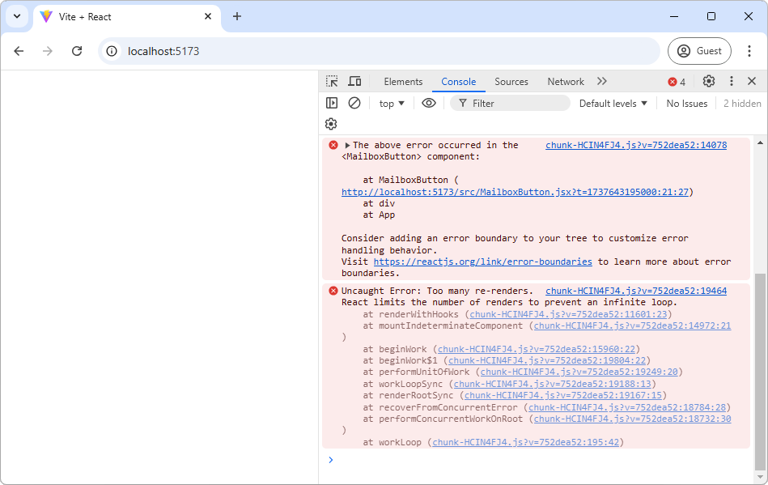Clear the console with the ban icon

tap(354, 103)
